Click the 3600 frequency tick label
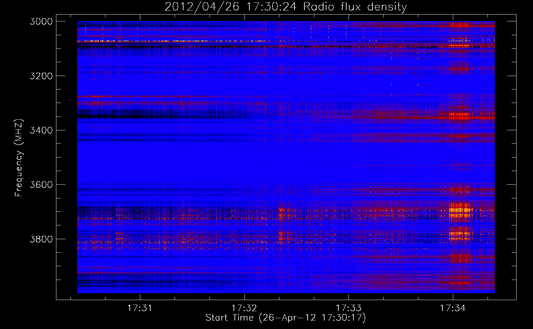Screen dimensions: 533x329 pos(41,185)
